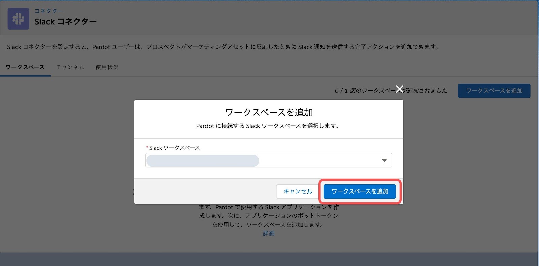This screenshot has height=266, width=539.
Task: Switch to the ワークスペース tab
Action: tap(25, 67)
